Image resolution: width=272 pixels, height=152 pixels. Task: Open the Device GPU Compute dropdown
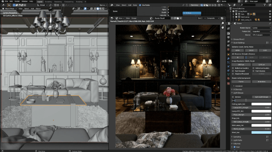(x=262, y=35)
